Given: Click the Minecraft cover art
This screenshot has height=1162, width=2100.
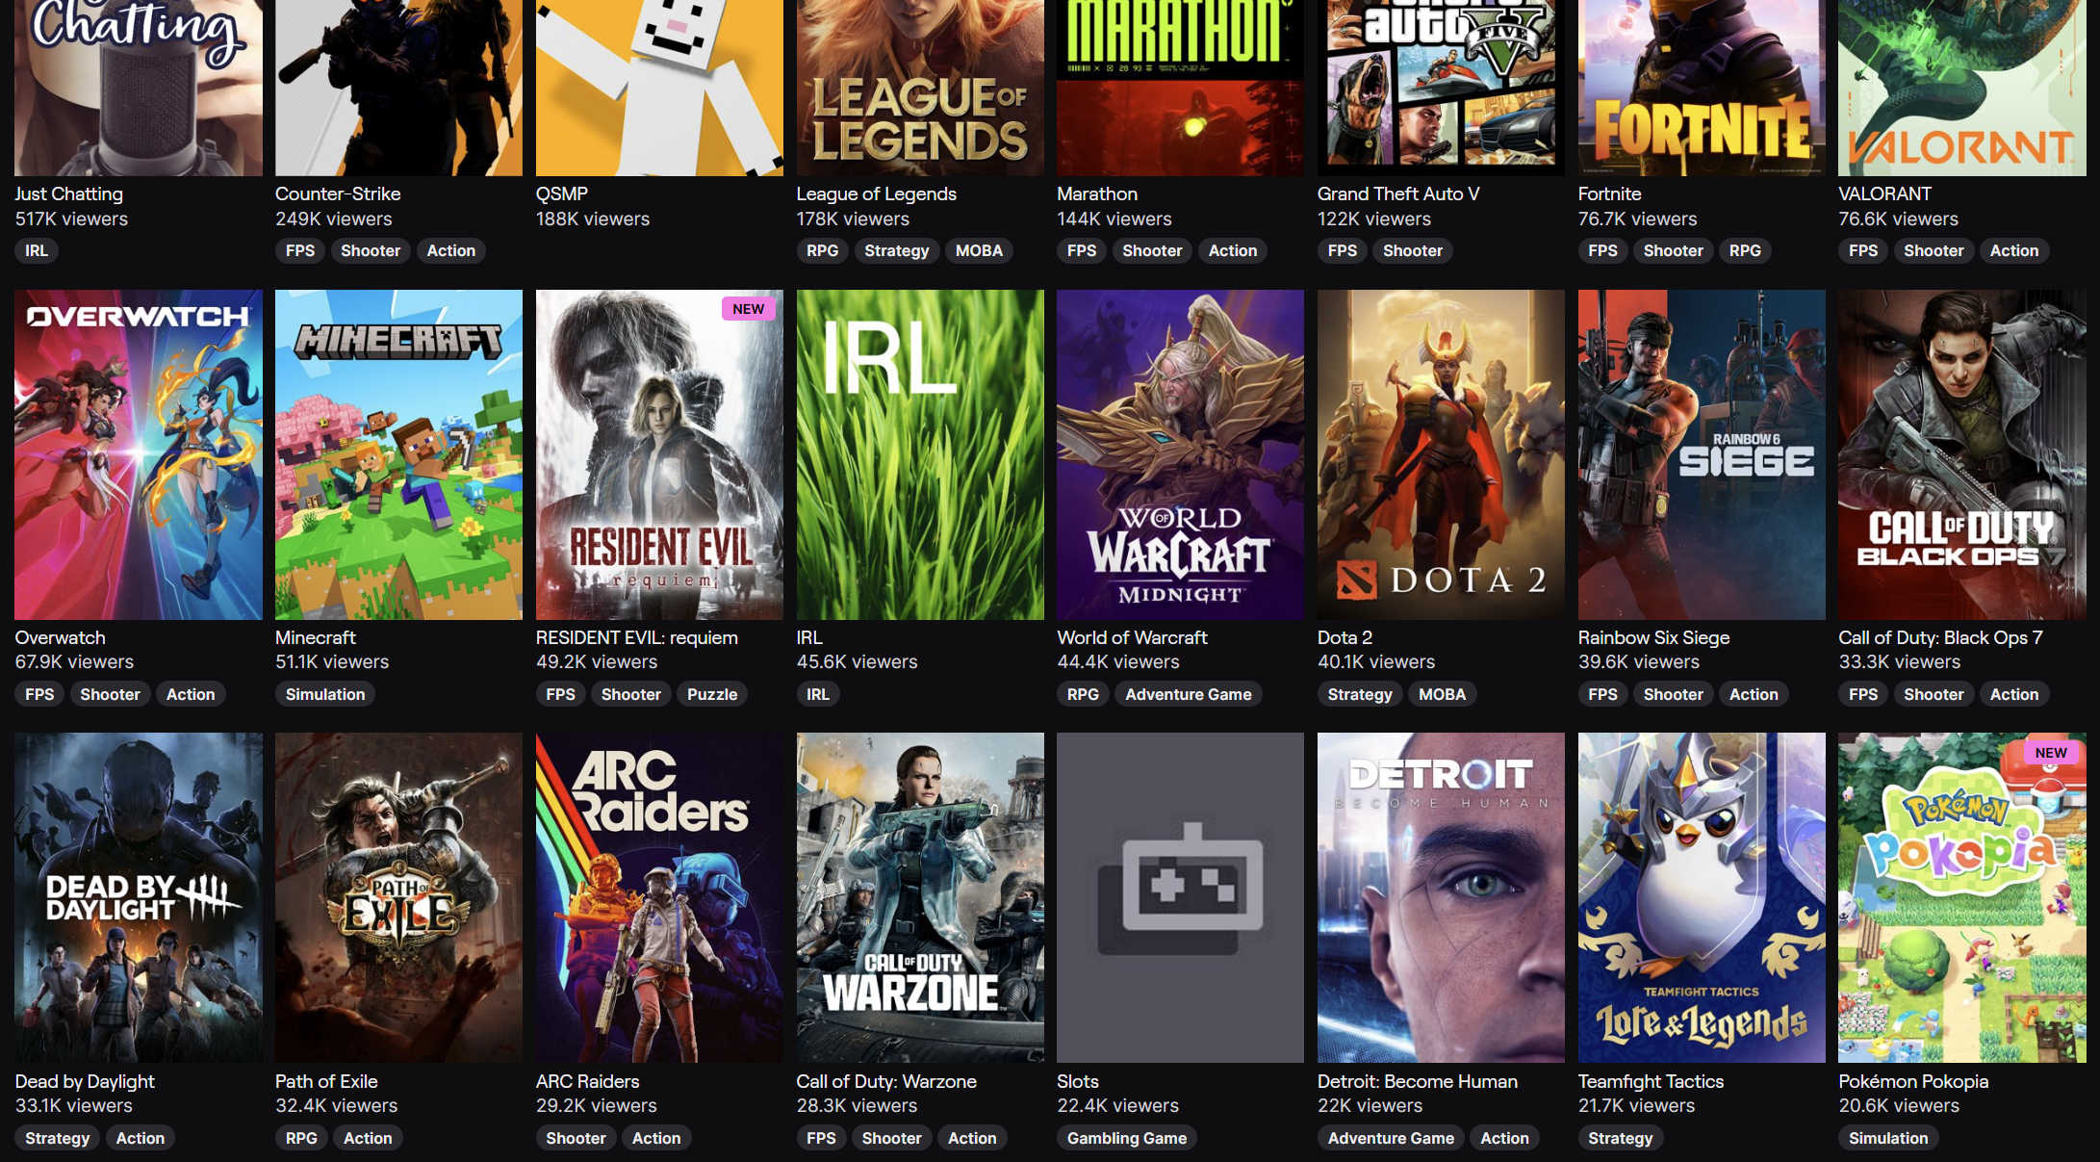Looking at the screenshot, I should click(398, 454).
